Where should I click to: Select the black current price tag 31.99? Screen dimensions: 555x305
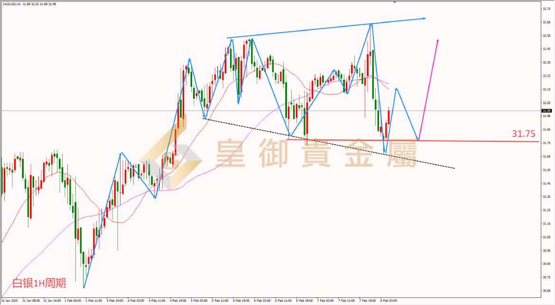point(547,111)
